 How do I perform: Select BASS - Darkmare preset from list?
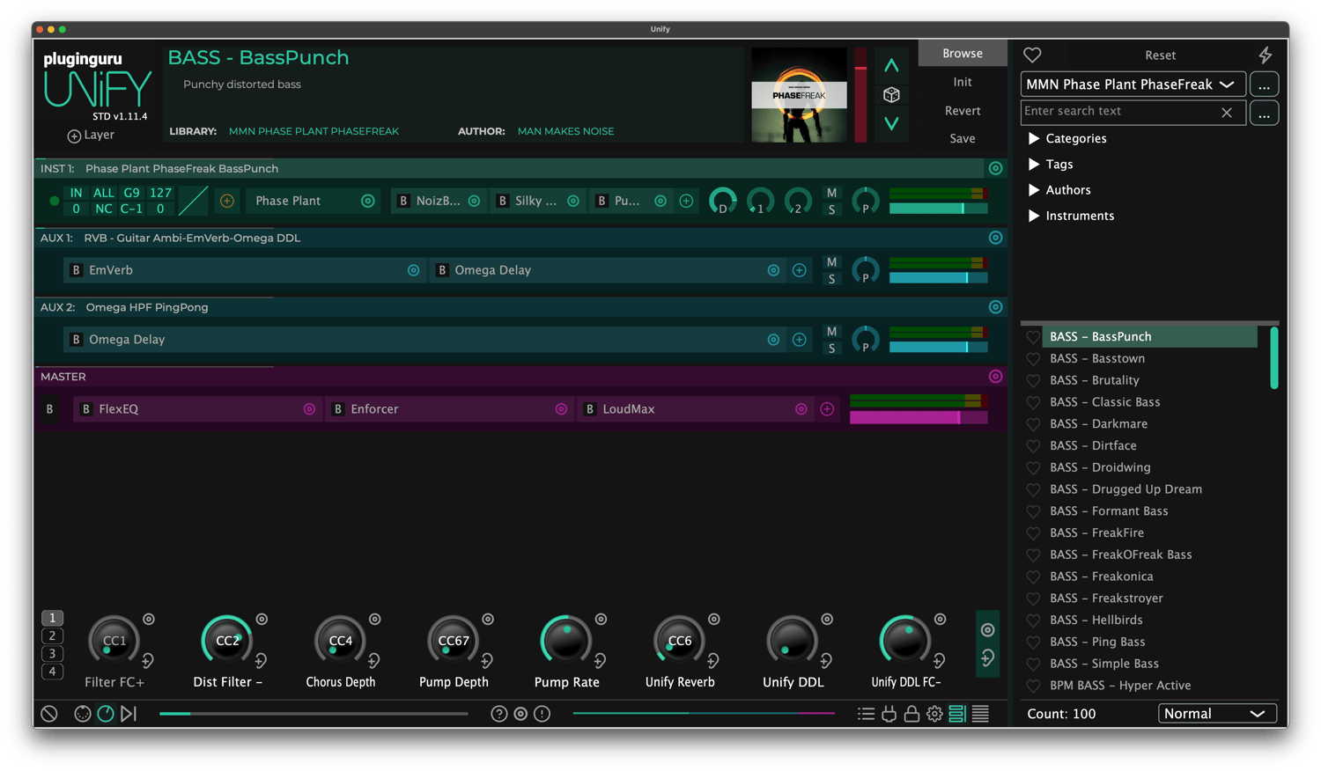tap(1097, 424)
